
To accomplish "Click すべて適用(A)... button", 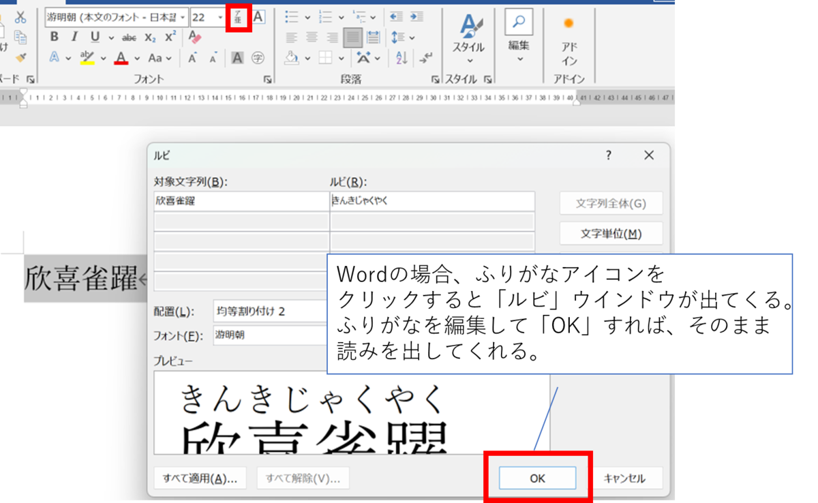I will (x=200, y=478).
